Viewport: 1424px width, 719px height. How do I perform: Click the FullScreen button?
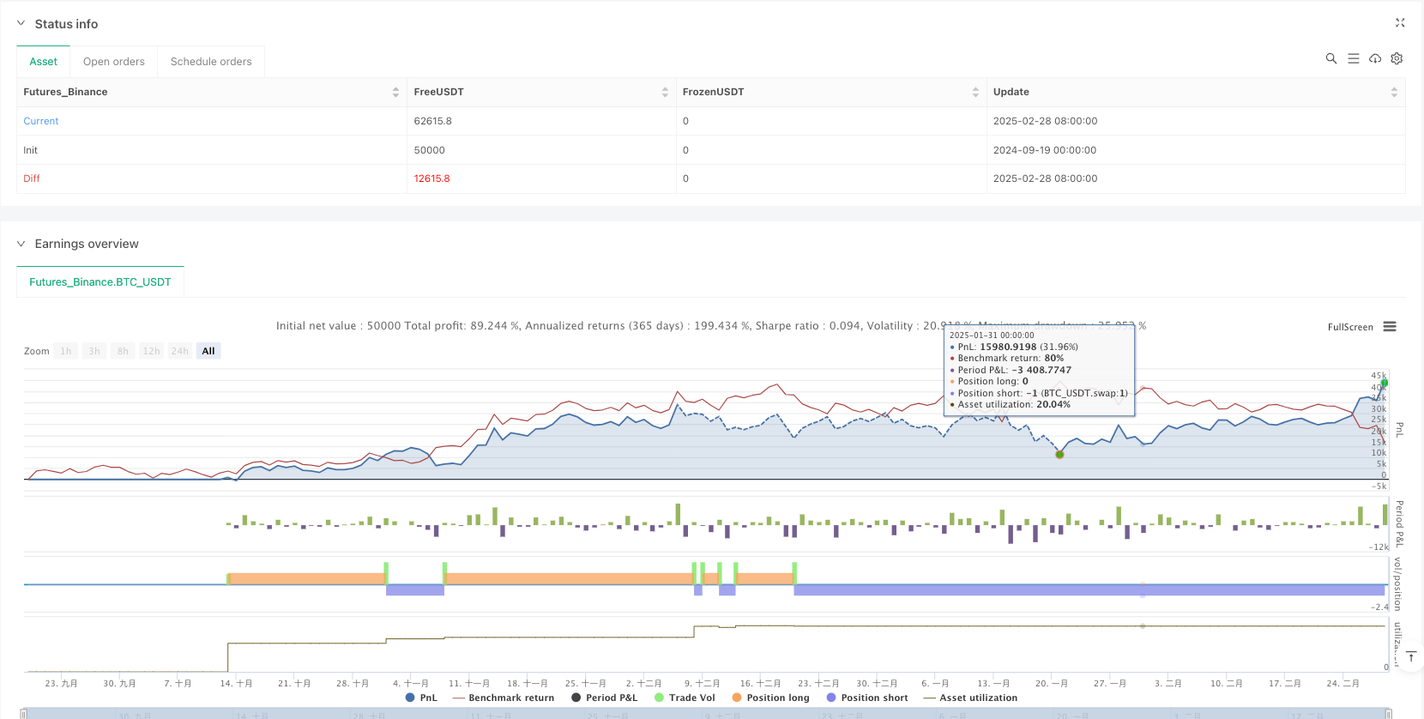[x=1349, y=327]
